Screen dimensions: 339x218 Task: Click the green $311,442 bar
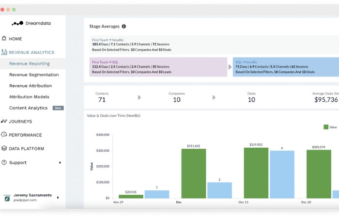coord(194,173)
